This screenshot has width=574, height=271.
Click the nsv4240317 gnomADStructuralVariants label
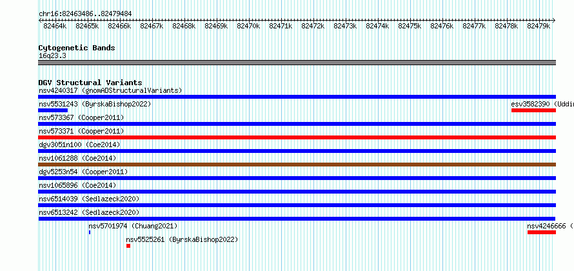pyautogui.click(x=110, y=90)
